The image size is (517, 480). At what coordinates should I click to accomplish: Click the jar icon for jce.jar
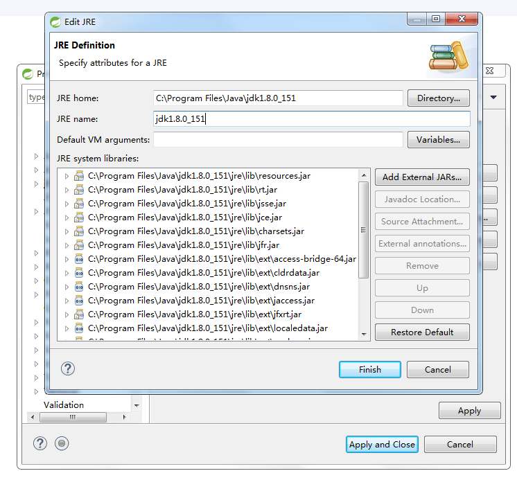click(x=79, y=217)
